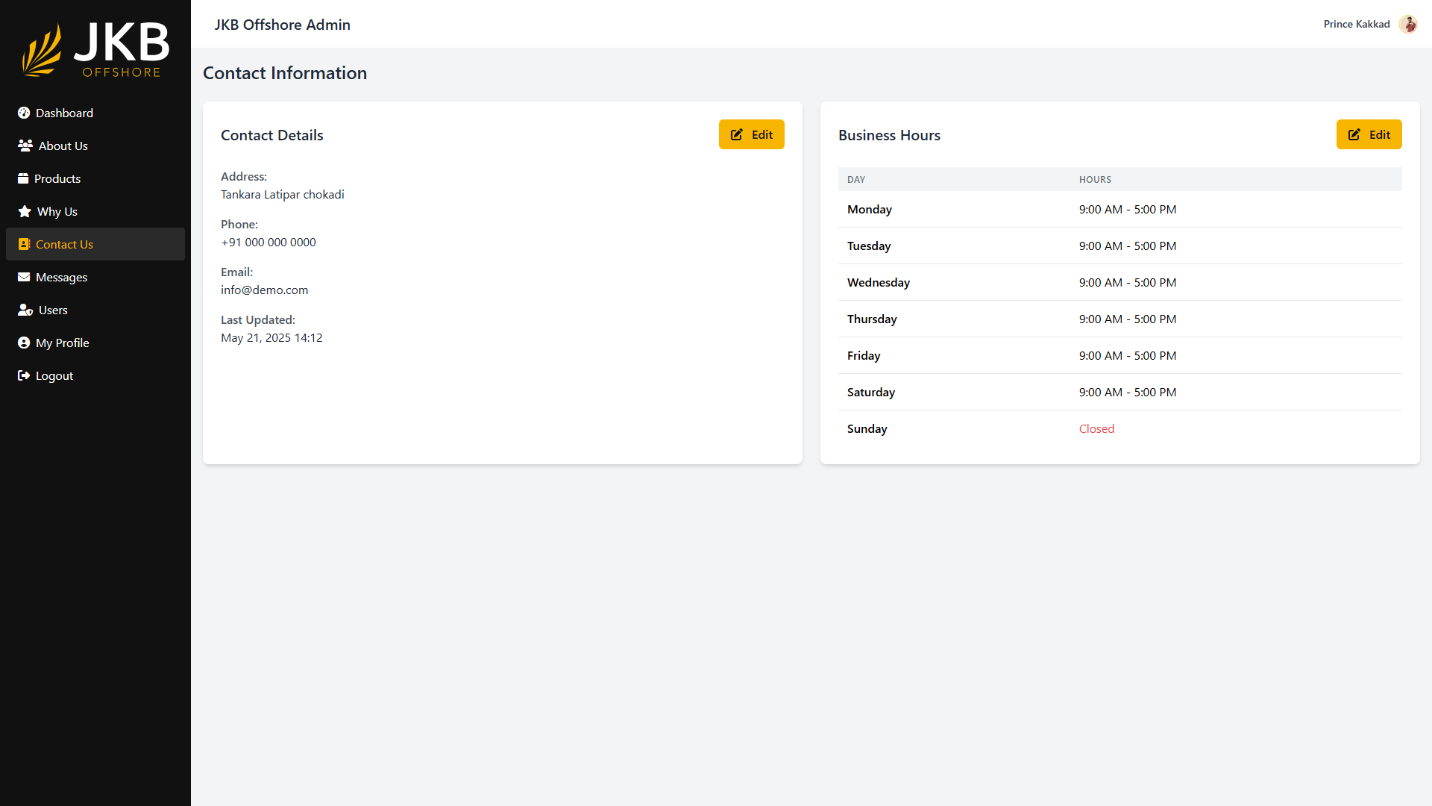
Task: Open Prince Kakkad's avatar picture
Action: (1407, 24)
